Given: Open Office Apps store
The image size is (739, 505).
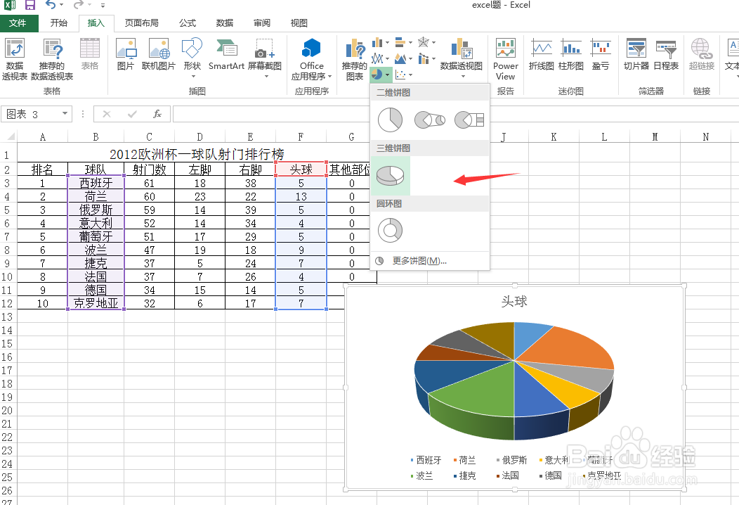Looking at the screenshot, I should pyautogui.click(x=311, y=60).
